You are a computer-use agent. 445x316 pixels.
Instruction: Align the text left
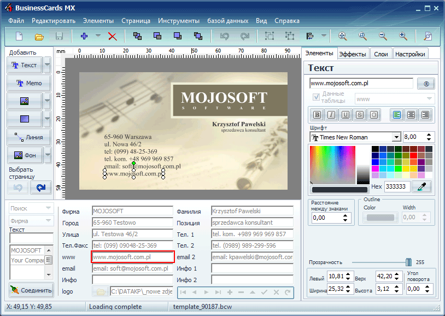coord(397,115)
